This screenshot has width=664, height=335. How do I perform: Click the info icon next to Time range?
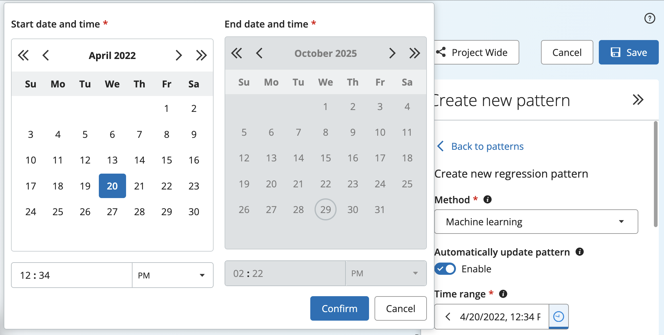tap(503, 294)
